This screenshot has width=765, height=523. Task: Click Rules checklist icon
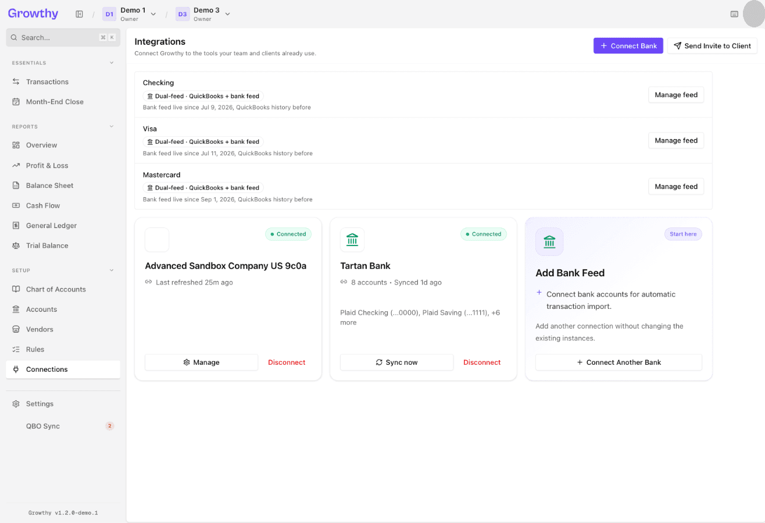(x=16, y=350)
